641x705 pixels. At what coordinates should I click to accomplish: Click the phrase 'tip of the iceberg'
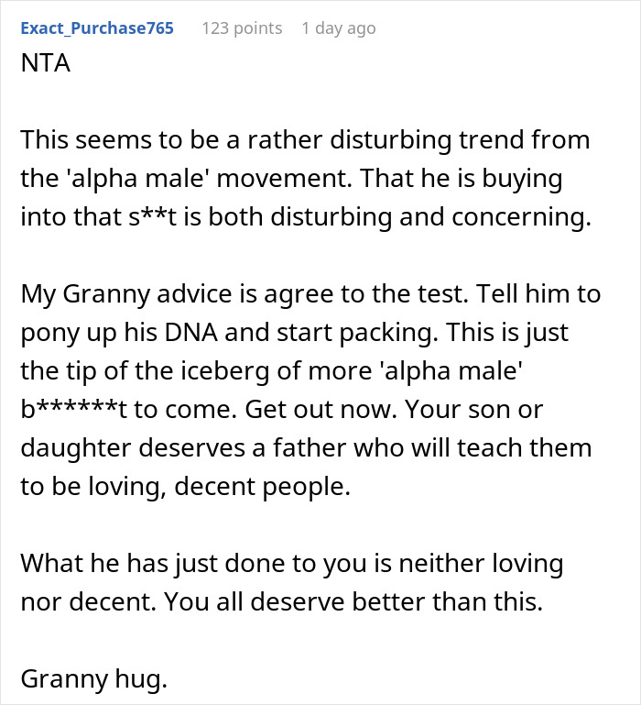coord(167,371)
